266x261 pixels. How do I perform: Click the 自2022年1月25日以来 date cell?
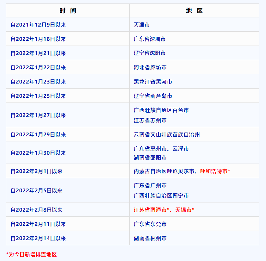coord(68,96)
